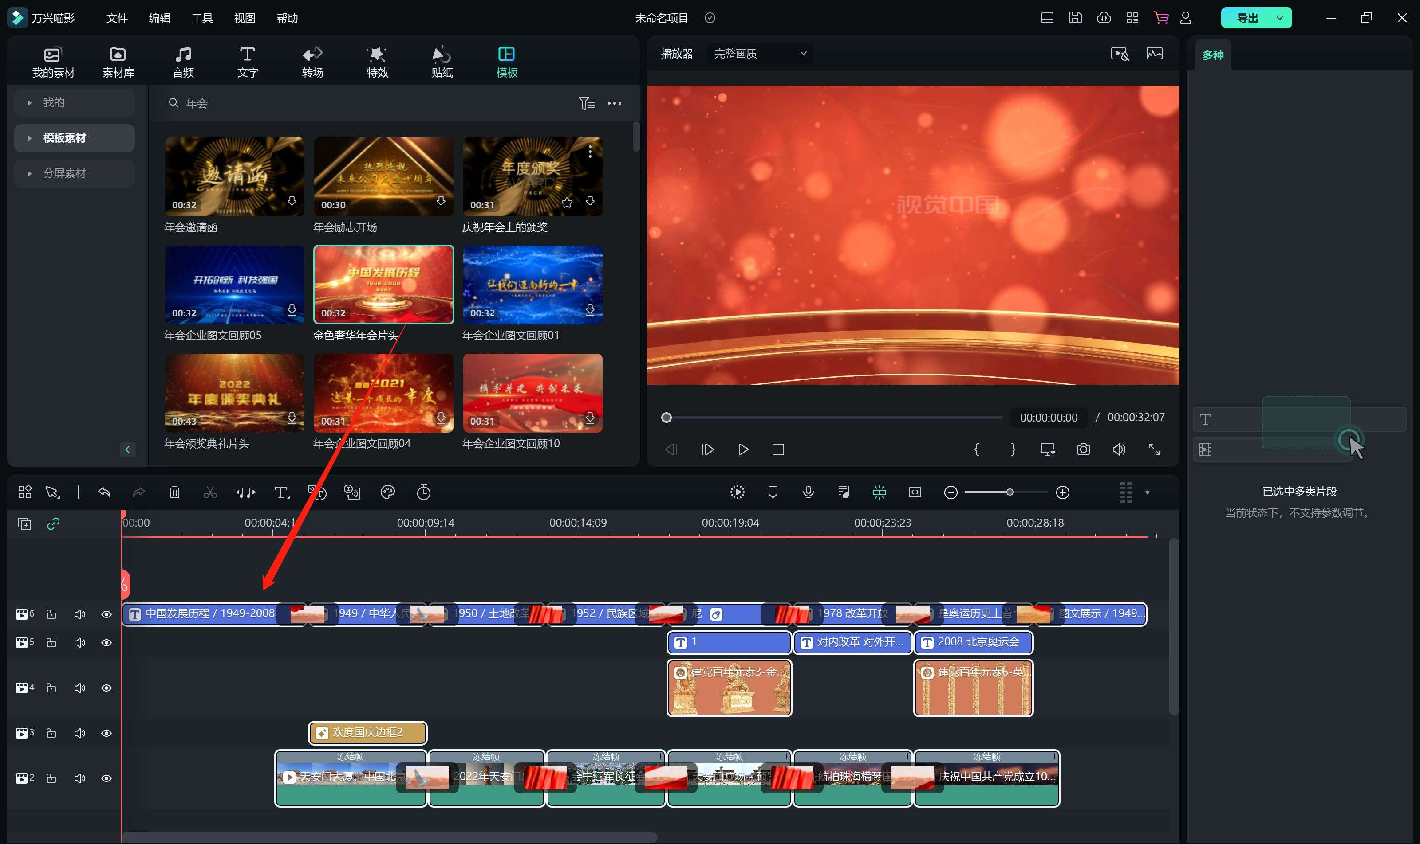Click the timeline marker shield icon

coord(773,492)
